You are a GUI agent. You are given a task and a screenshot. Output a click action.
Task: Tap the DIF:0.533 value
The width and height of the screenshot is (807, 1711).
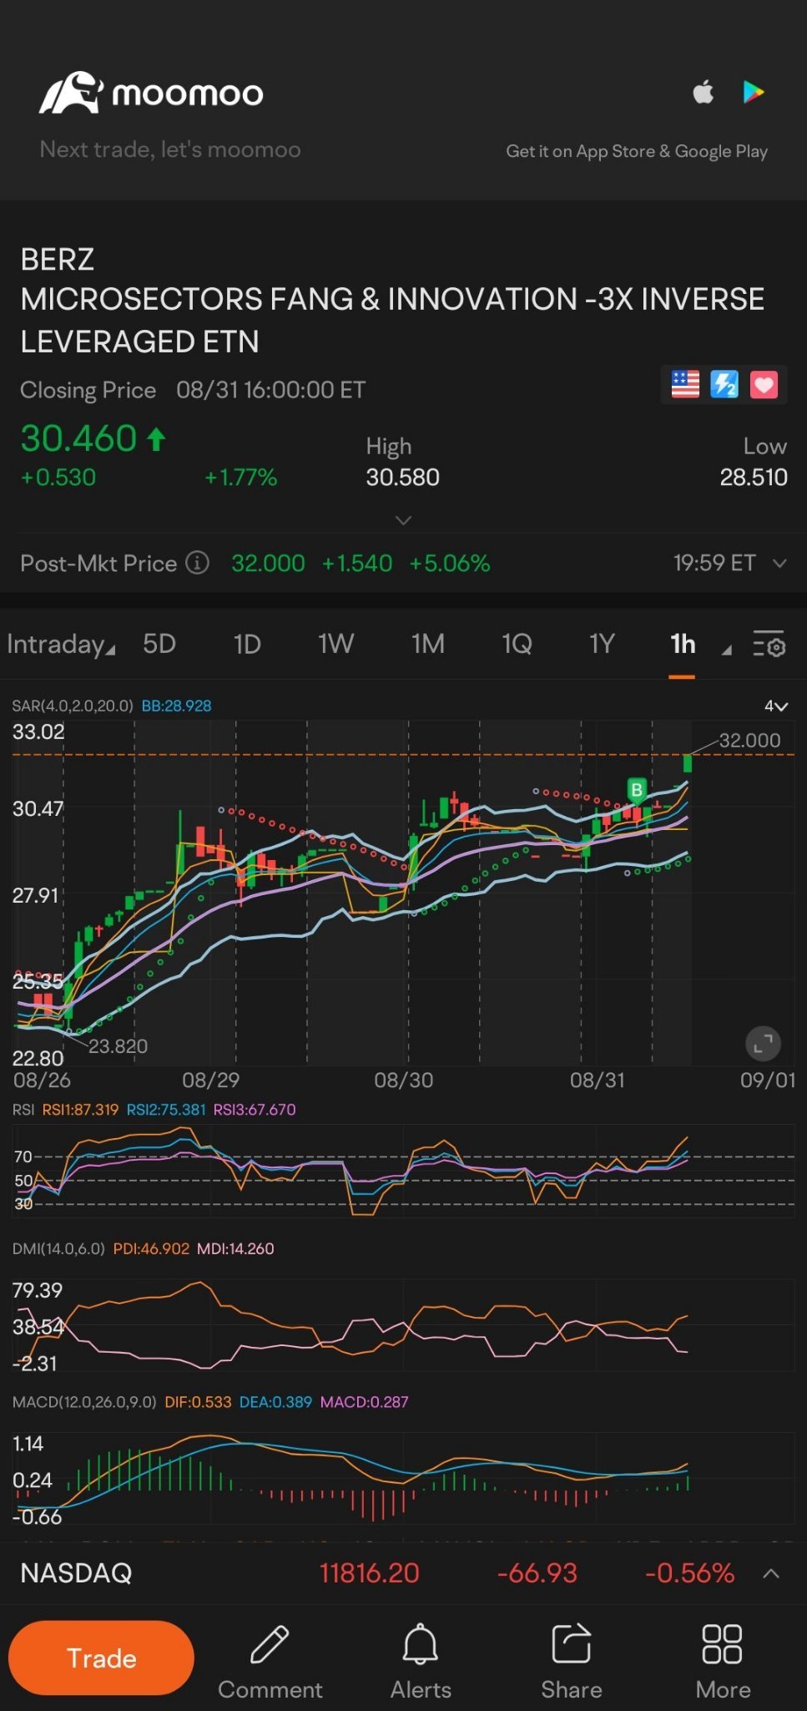(198, 1402)
